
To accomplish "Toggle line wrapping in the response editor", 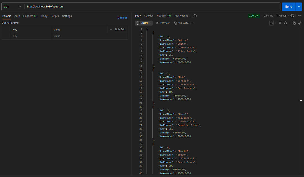I will [x=271, y=23].
